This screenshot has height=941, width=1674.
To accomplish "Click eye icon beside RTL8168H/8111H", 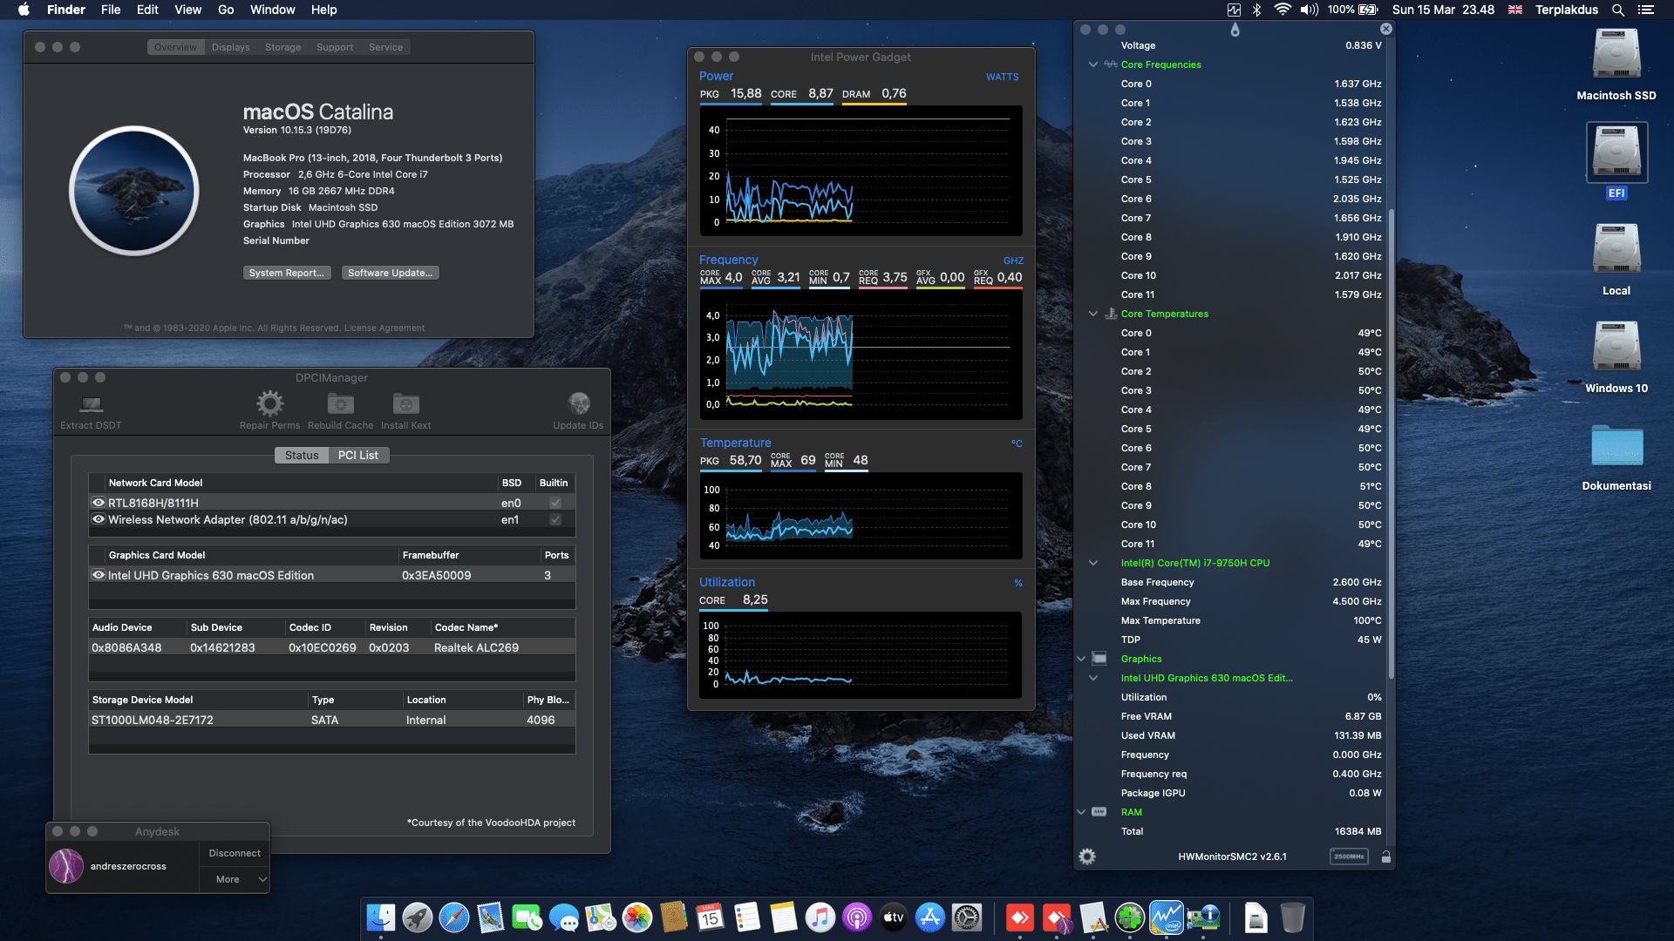I will point(99,503).
